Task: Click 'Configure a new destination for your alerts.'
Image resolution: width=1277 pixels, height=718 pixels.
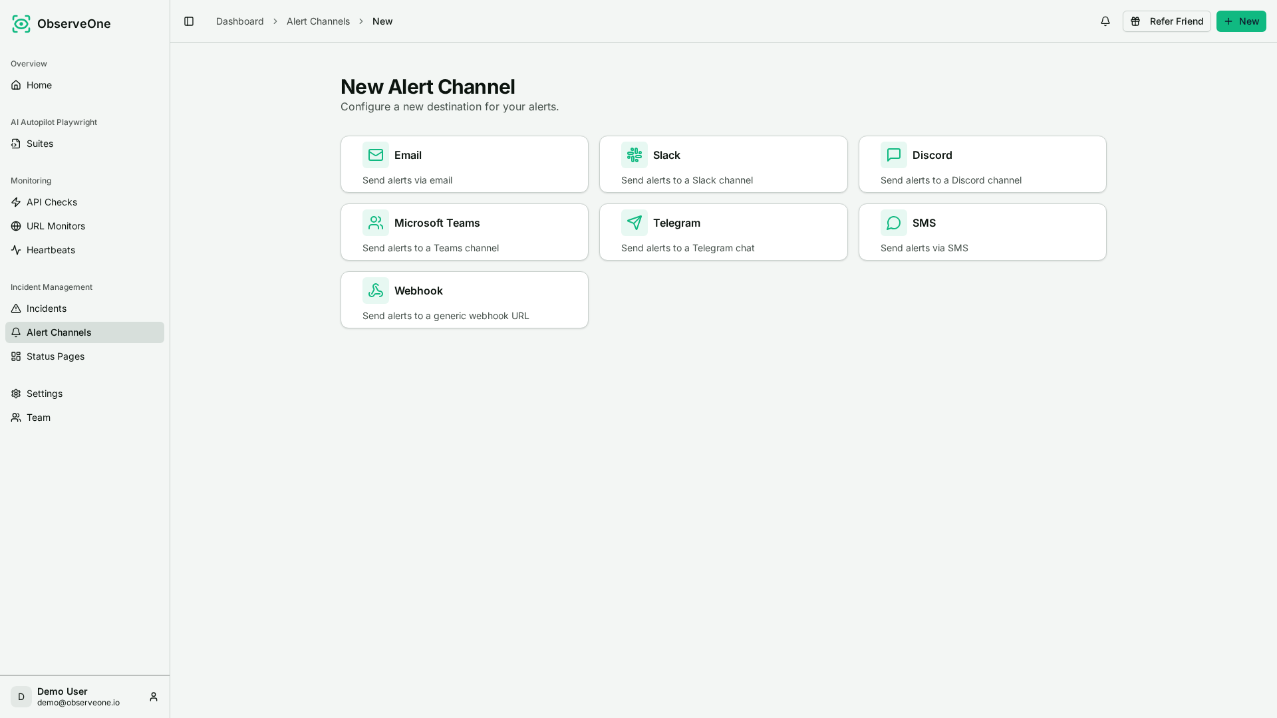Action: 450,106
